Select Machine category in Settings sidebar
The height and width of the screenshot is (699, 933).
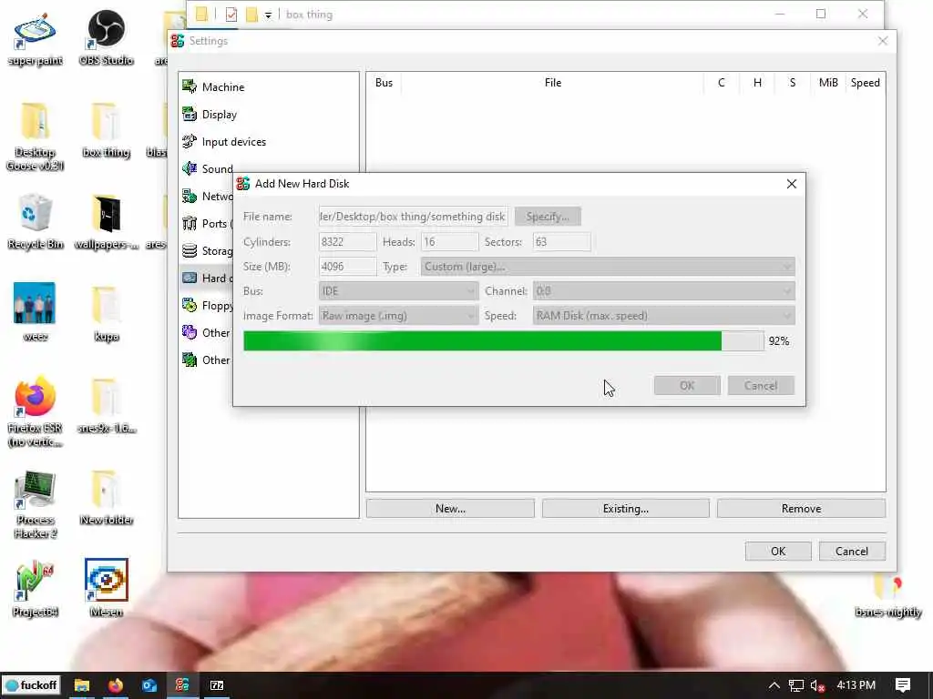tap(213, 86)
